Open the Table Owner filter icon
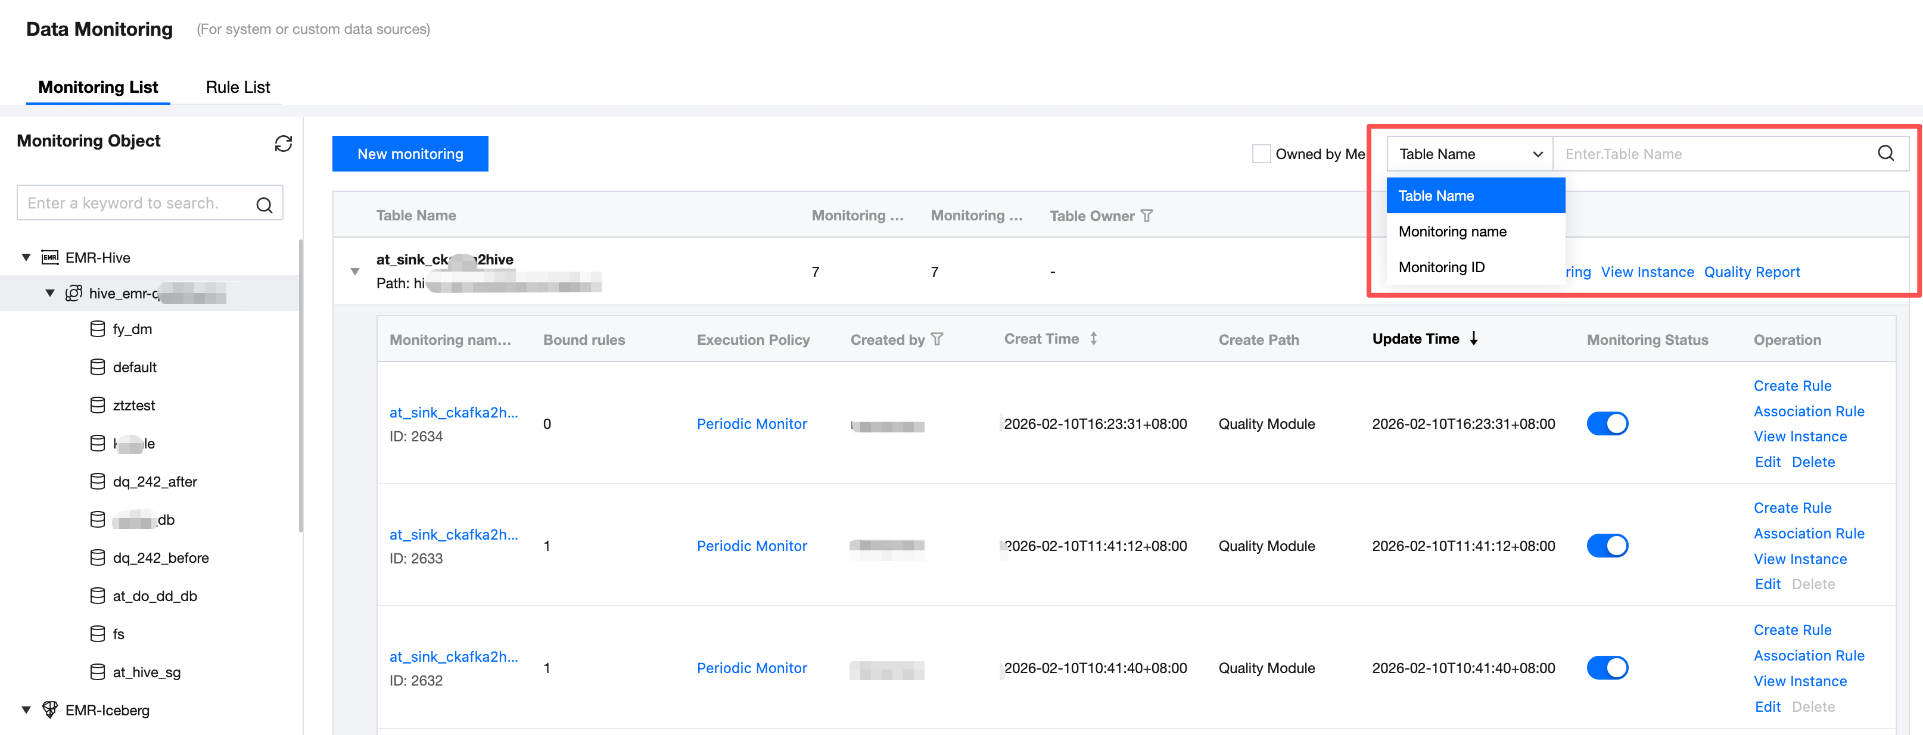 (x=1147, y=216)
